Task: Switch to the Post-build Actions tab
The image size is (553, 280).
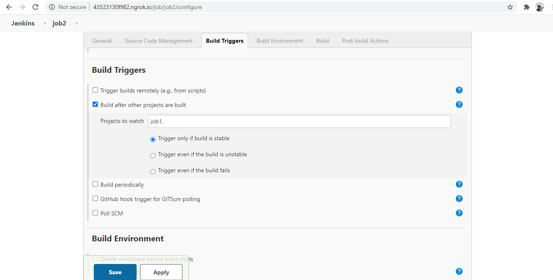Action: 365,40
